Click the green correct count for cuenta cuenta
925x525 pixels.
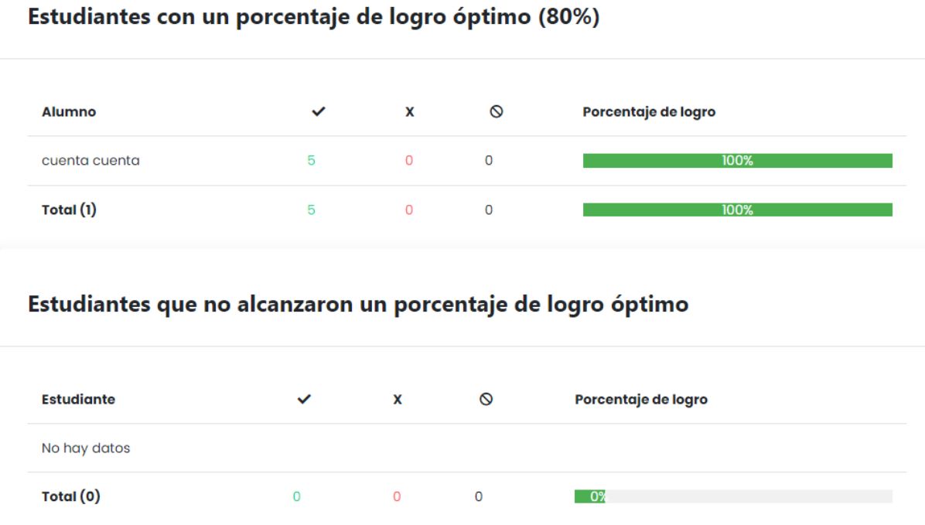[x=311, y=161]
